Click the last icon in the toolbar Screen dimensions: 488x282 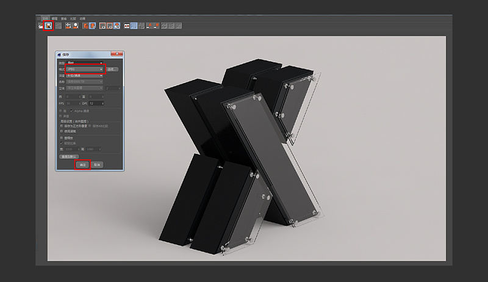click(179, 26)
